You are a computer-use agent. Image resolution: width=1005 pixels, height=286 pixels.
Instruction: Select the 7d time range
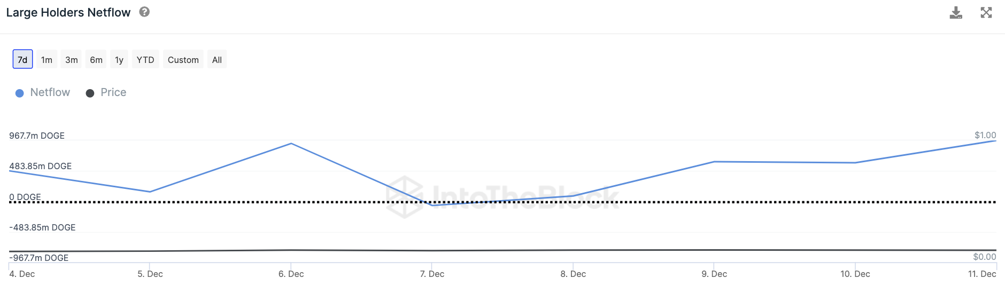(22, 60)
